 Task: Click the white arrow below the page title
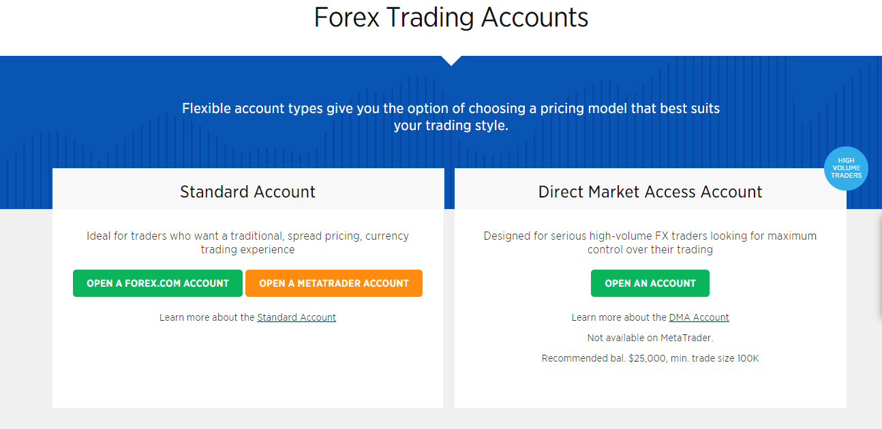pyautogui.click(x=451, y=60)
